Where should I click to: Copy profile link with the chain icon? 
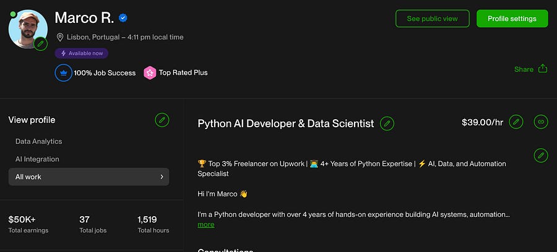(541, 122)
